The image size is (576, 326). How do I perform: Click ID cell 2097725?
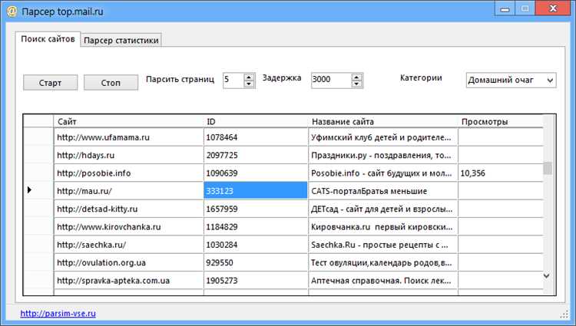pos(256,155)
